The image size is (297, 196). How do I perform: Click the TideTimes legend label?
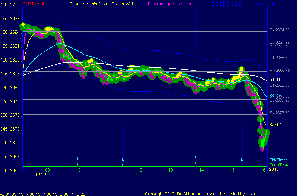click(279, 160)
